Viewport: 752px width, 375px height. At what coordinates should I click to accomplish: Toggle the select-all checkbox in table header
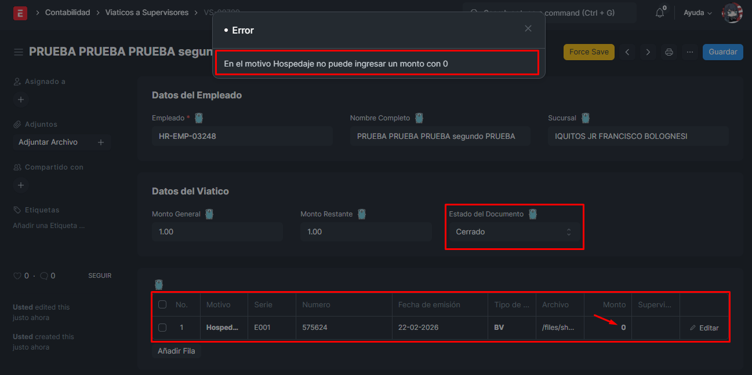[162, 304]
